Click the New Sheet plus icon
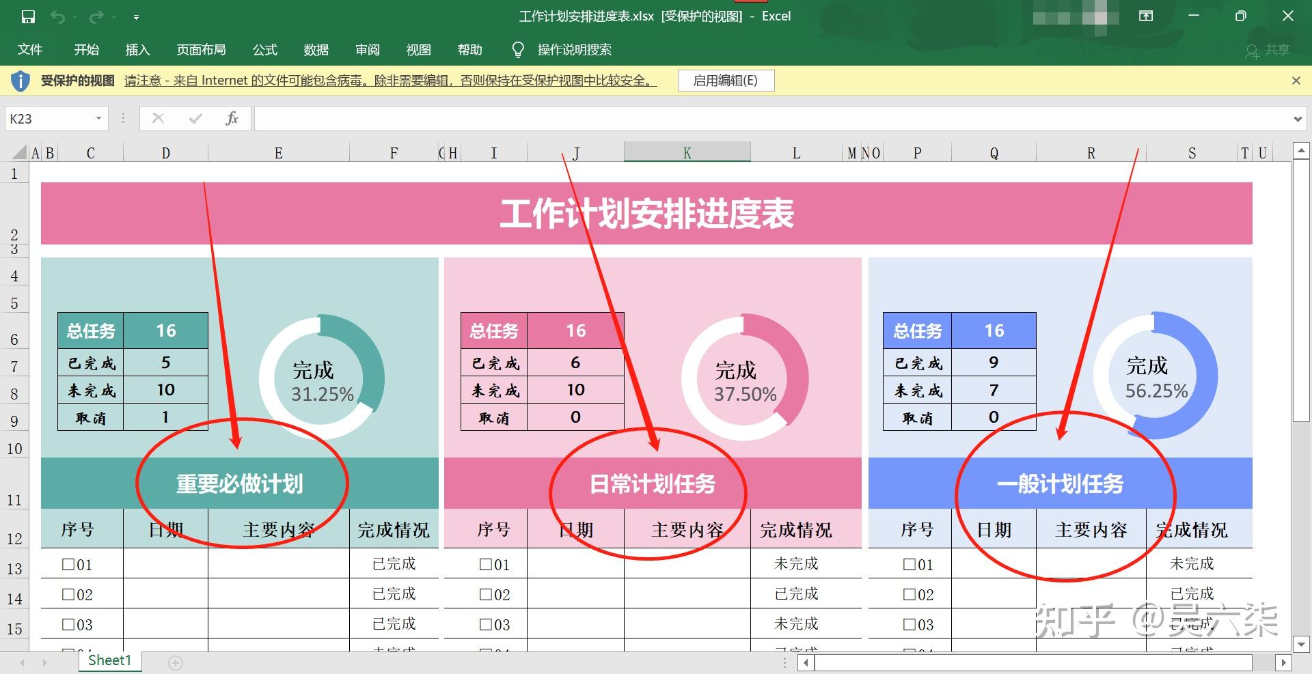This screenshot has width=1312, height=674. pos(176,662)
